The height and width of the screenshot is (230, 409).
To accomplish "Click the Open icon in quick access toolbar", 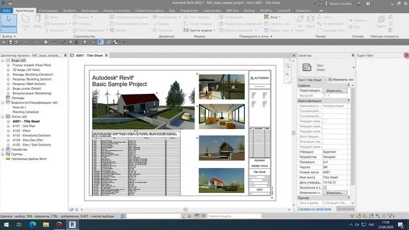I will point(4,42).
